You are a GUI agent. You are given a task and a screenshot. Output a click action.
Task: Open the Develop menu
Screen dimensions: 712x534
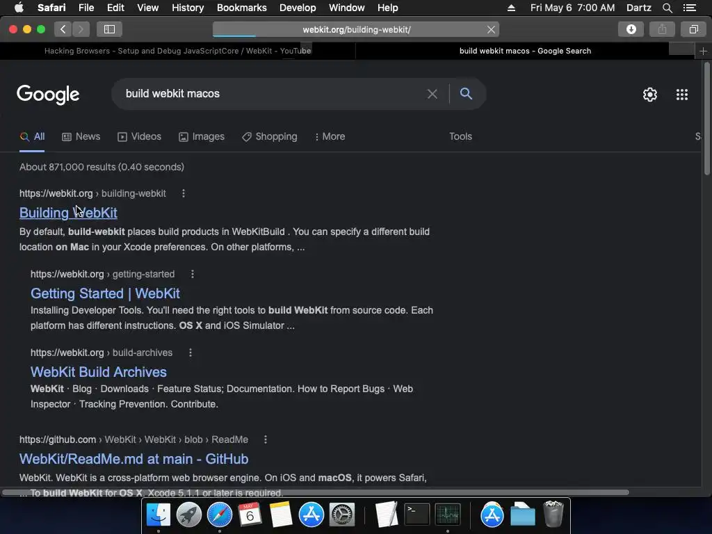298,8
